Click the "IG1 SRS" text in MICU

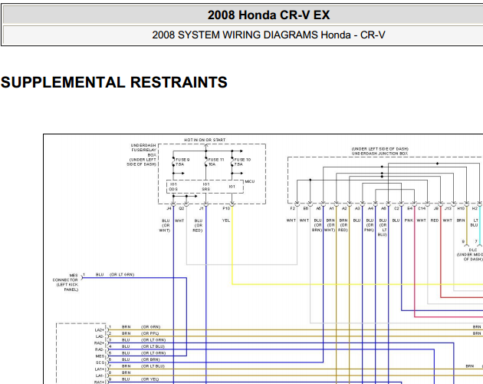point(205,187)
